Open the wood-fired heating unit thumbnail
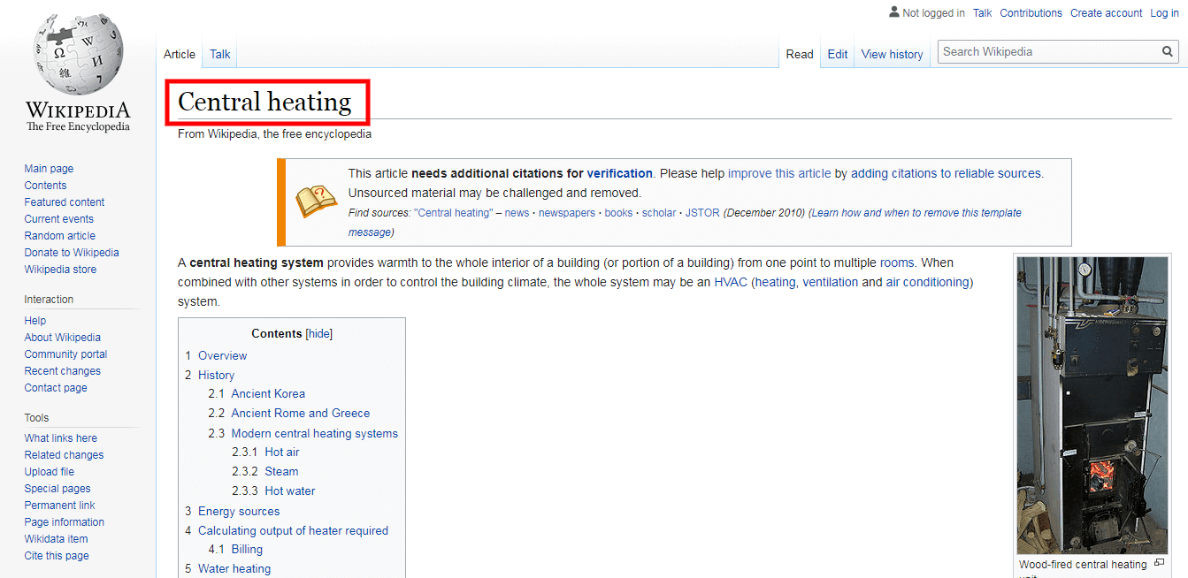This screenshot has width=1188, height=578. pyautogui.click(x=1092, y=405)
